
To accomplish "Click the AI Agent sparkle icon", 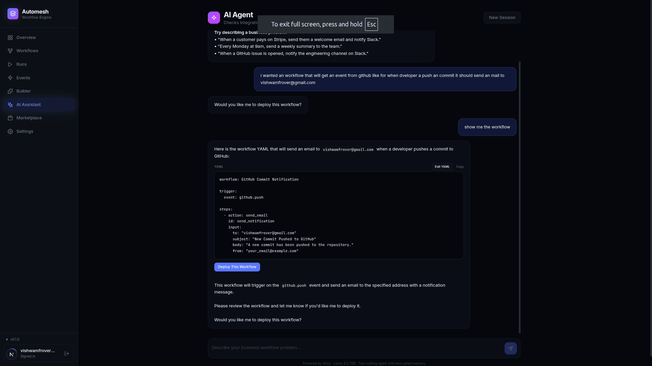I will click(214, 18).
